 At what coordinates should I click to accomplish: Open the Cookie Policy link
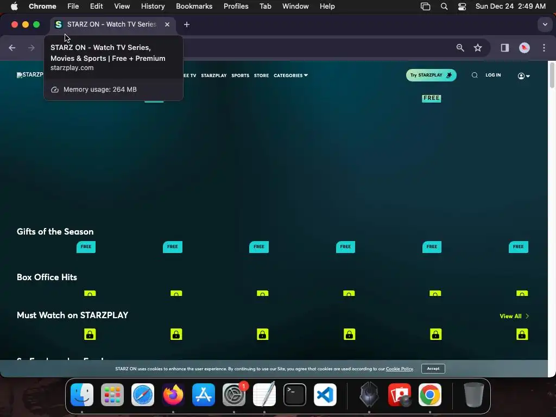399,369
